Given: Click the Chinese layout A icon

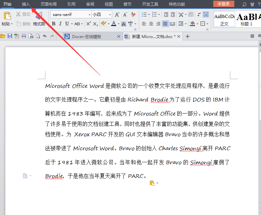Looking at the screenshot, I should point(181,15).
